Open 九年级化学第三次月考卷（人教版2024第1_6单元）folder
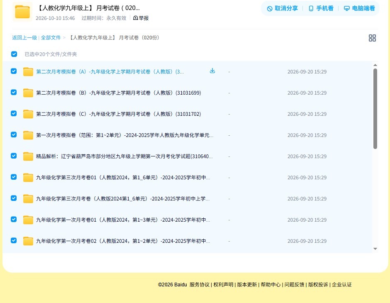The height and width of the screenshot is (303, 390). (x=123, y=198)
